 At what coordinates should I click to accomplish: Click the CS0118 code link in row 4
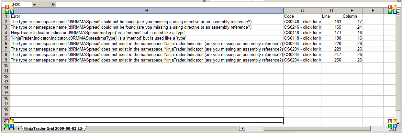[302, 33]
